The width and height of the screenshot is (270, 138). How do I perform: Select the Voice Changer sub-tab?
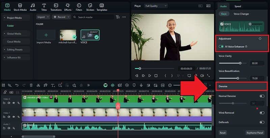241,14
